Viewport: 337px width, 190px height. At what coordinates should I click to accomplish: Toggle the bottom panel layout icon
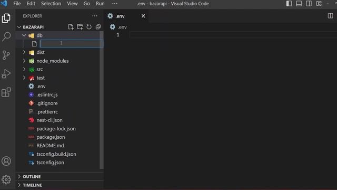click(299, 4)
